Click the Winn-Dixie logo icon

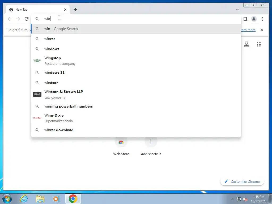(x=37, y=118)
